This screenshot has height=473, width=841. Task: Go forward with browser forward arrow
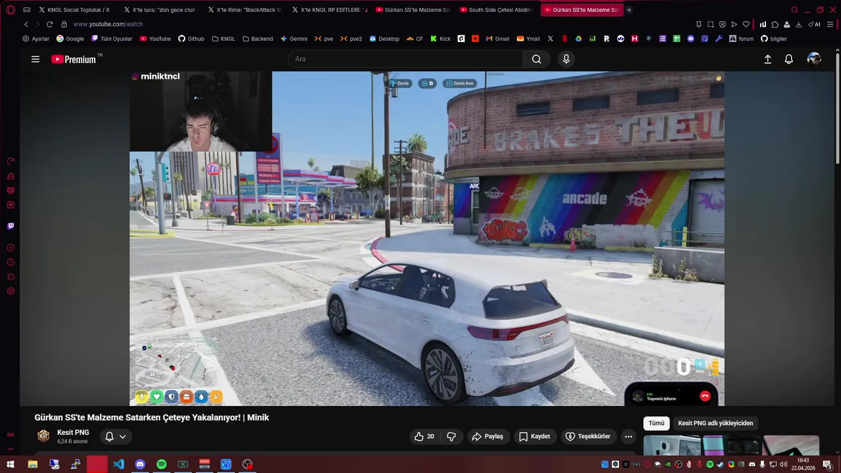point(37,24)
